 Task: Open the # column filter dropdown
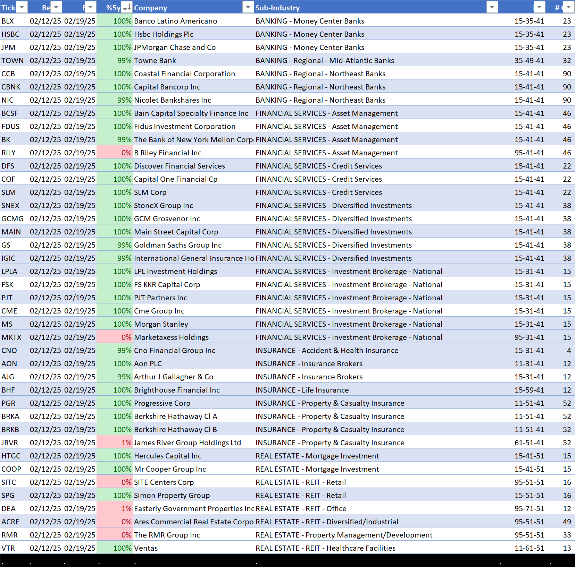tap(568, 7)
